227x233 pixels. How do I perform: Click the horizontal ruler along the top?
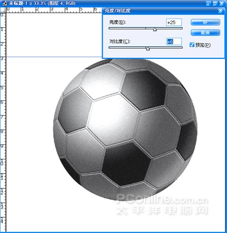(x=54, y=10)
